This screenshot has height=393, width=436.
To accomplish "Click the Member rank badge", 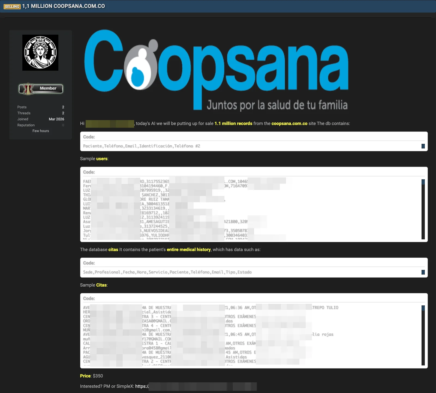I will 41,88.
